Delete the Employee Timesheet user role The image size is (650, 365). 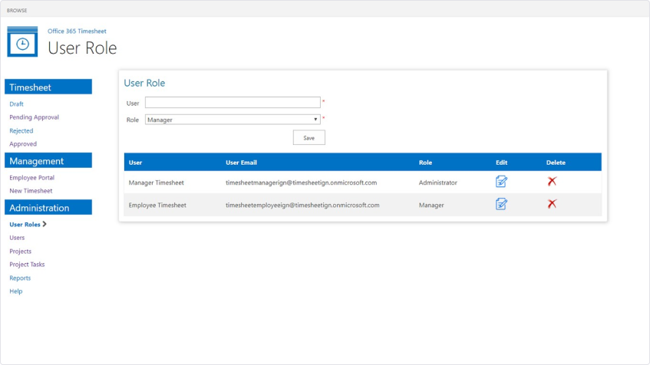(552, 204)
